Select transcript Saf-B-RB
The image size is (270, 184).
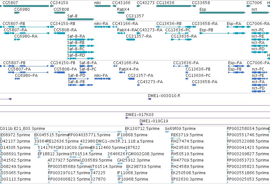point(81,46)
